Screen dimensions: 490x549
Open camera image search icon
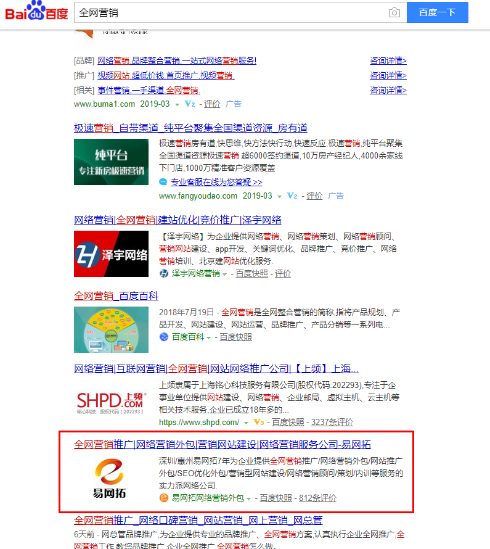[x=394, y=12]
